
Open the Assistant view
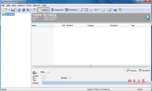point(71,10)
